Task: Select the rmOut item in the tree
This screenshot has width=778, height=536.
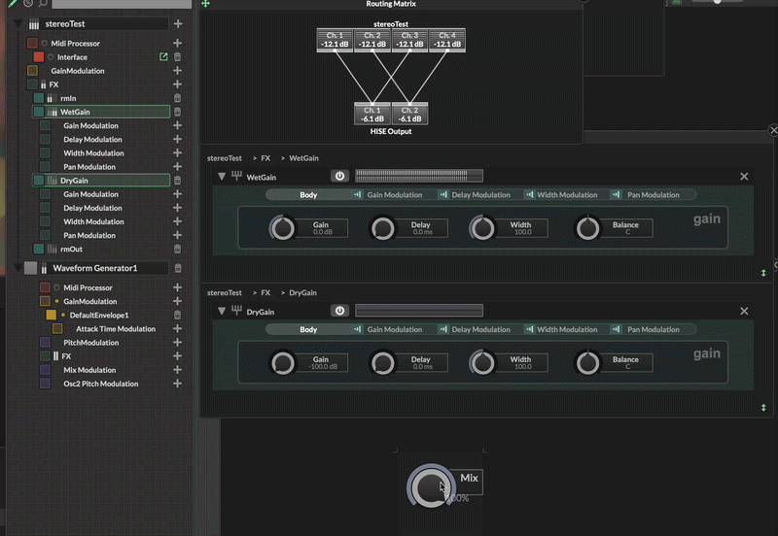Action: [x=71, y=250]
